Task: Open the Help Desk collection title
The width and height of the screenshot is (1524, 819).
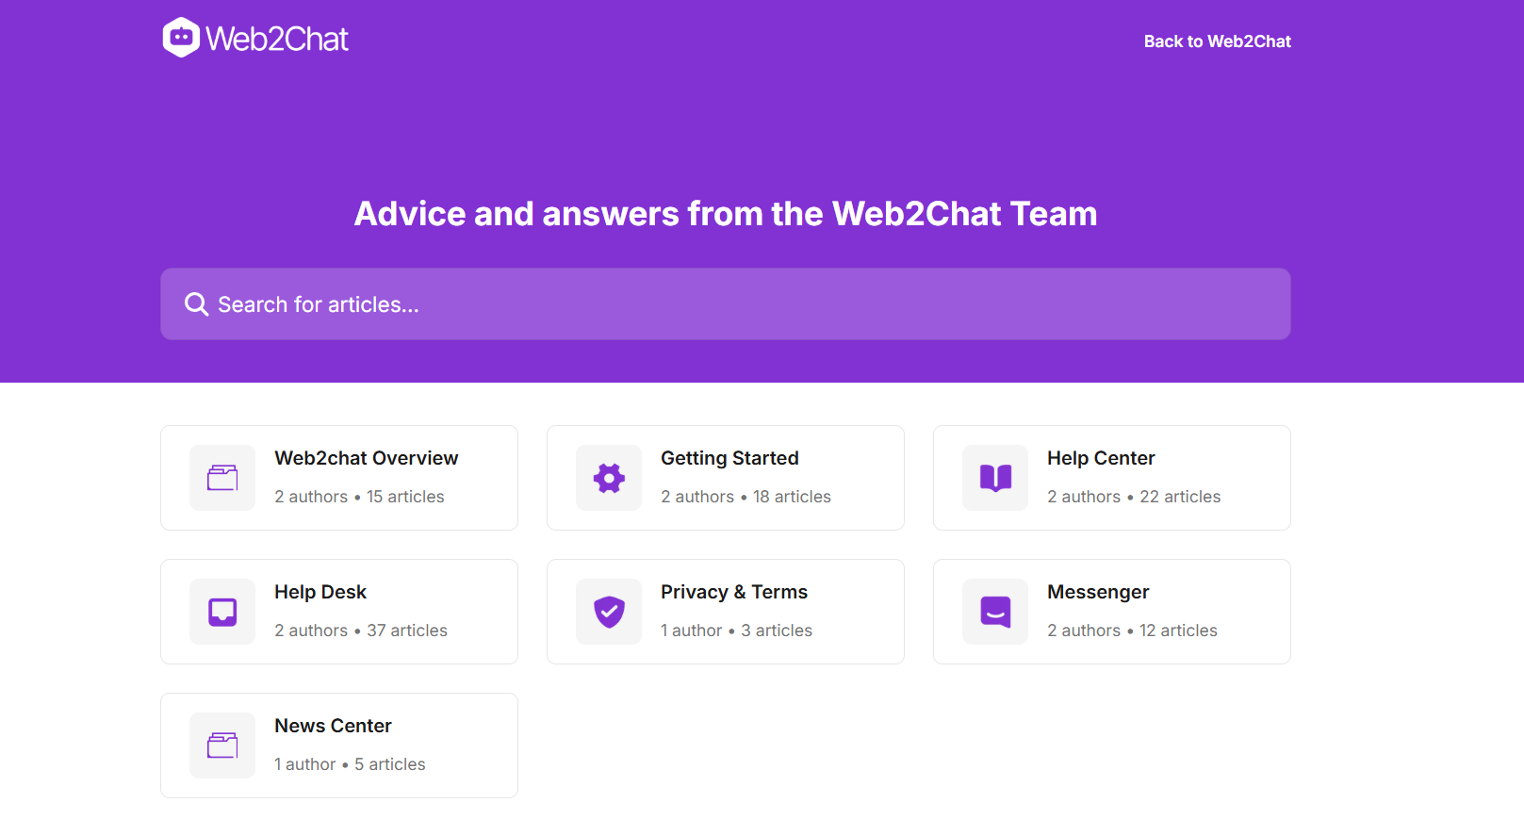Action: click(x=320, y=592)
